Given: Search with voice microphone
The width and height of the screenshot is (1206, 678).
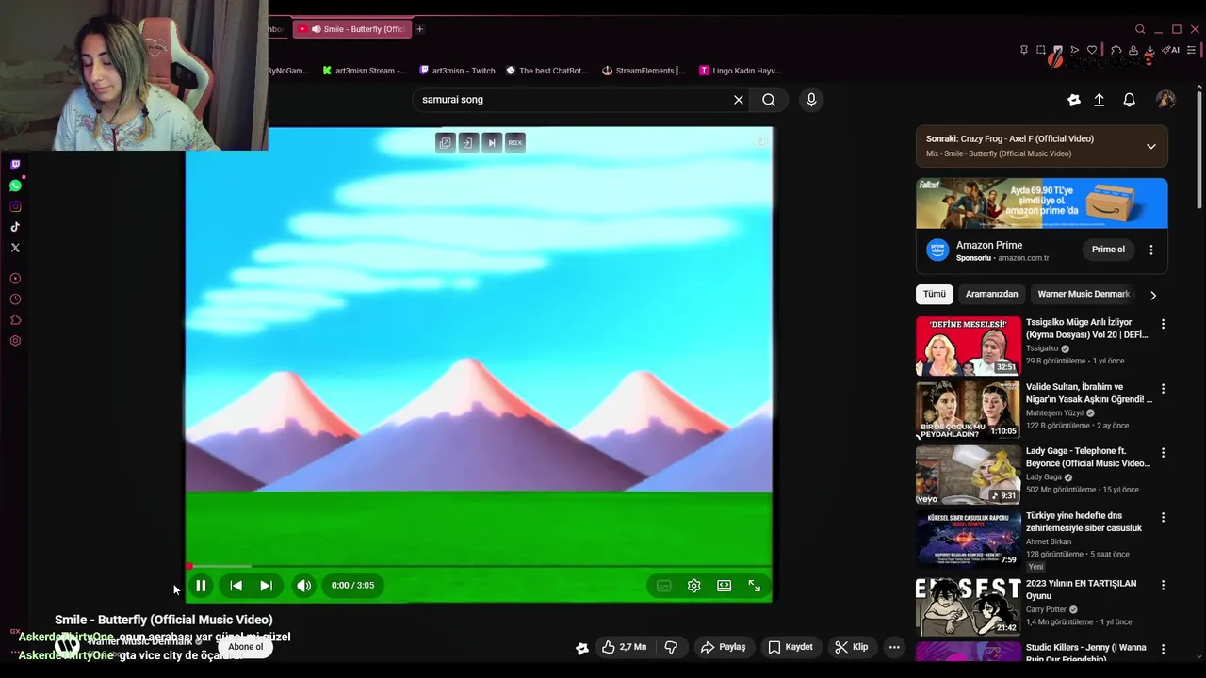Looking at the screenshot, I should coord(811,100).
